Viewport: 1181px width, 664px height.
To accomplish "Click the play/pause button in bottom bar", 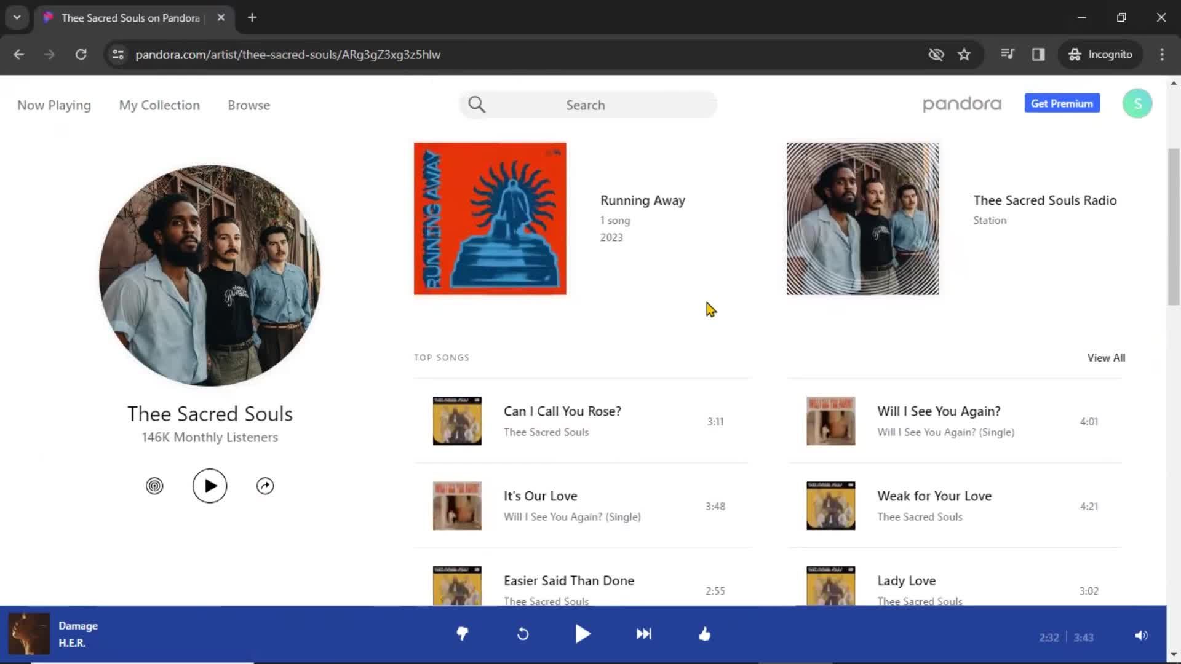I will (583, 634).
